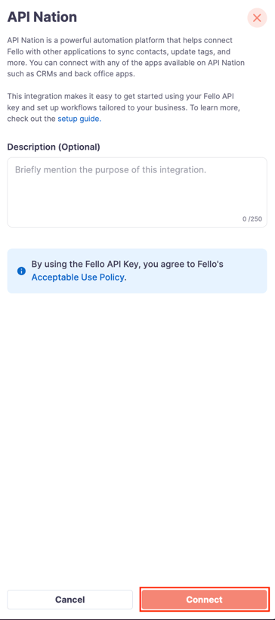Close the API Nation panel with X icon
Viewport: 275px width, 620px height.
(257, 18)
